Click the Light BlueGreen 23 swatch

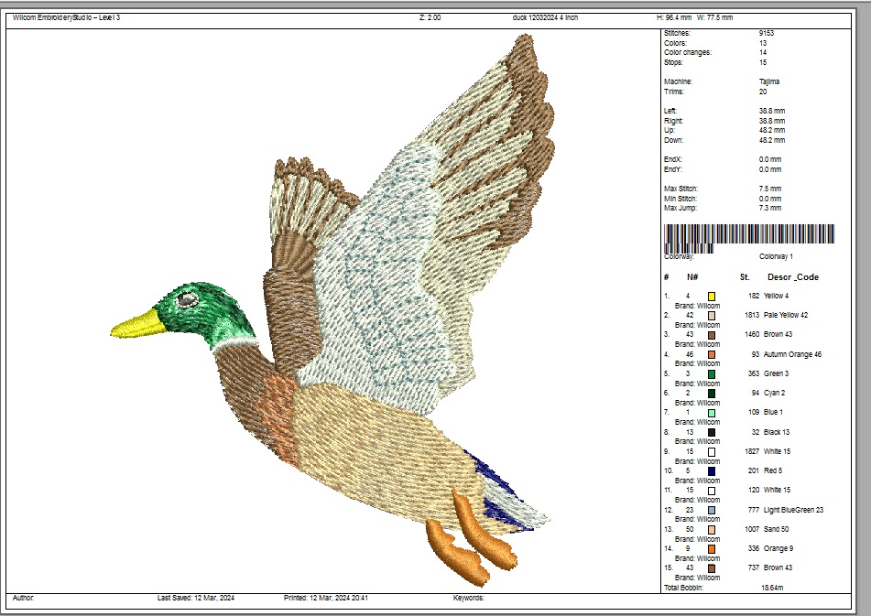point(711,510)
